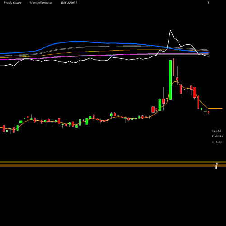Screen dimensions: 226x226
Task: Click the "Weekly Charts" title text
Action: coord(12,3)
